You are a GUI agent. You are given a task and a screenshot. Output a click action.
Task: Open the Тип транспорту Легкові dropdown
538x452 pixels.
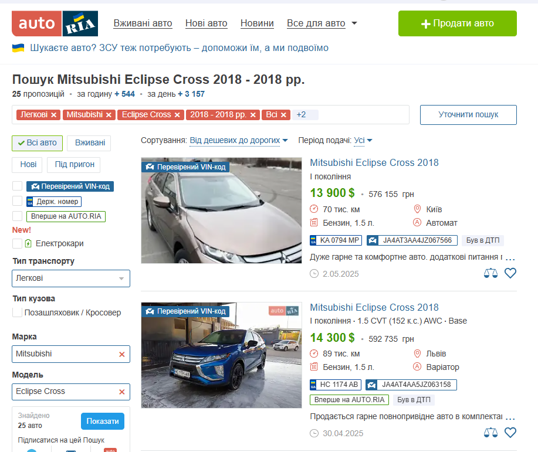(x=71, y=278)
